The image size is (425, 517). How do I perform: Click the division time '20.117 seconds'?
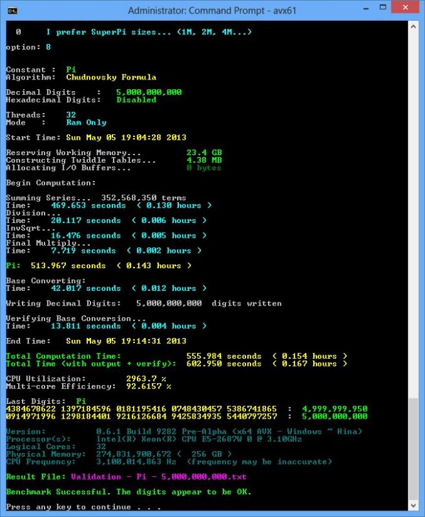click(x=86, y=220)
